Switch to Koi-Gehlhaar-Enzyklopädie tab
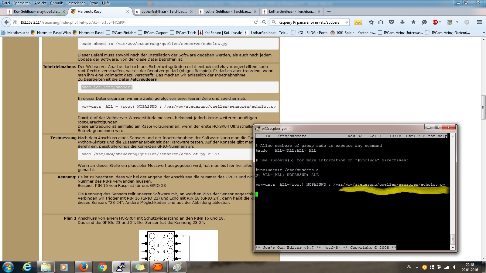486x273 pixels. (36, 12)
